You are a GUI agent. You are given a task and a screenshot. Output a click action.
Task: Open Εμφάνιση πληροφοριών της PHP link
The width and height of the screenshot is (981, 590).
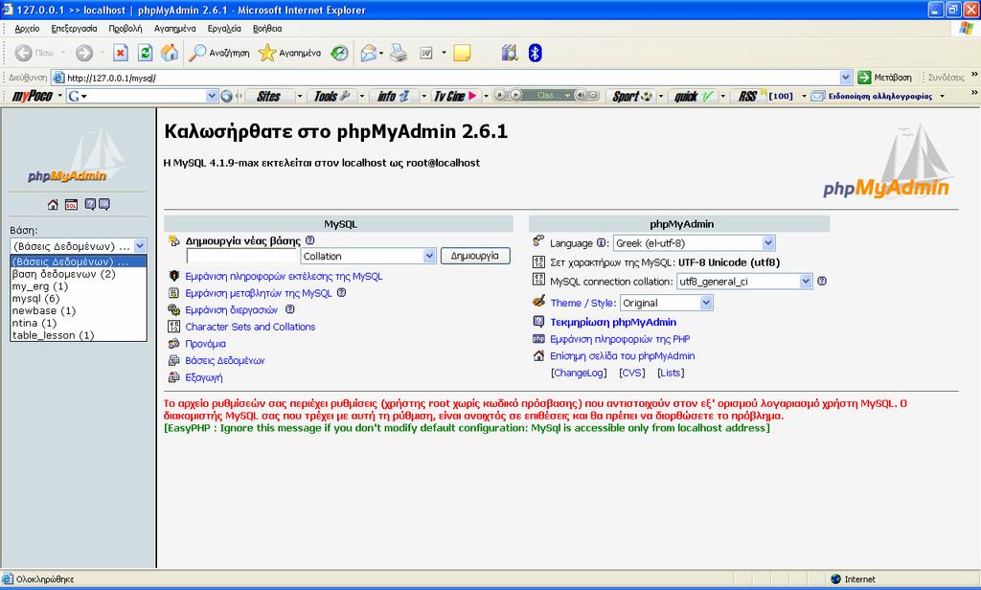coord(620,339)
